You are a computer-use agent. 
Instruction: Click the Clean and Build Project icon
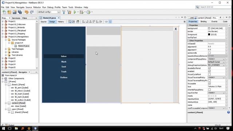click(69, 12)
